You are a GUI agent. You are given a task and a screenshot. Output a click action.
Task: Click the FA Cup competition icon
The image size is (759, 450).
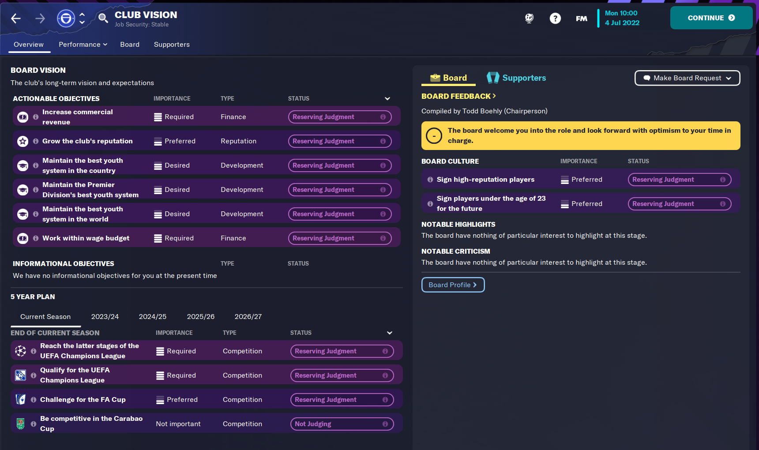point(20,400)
